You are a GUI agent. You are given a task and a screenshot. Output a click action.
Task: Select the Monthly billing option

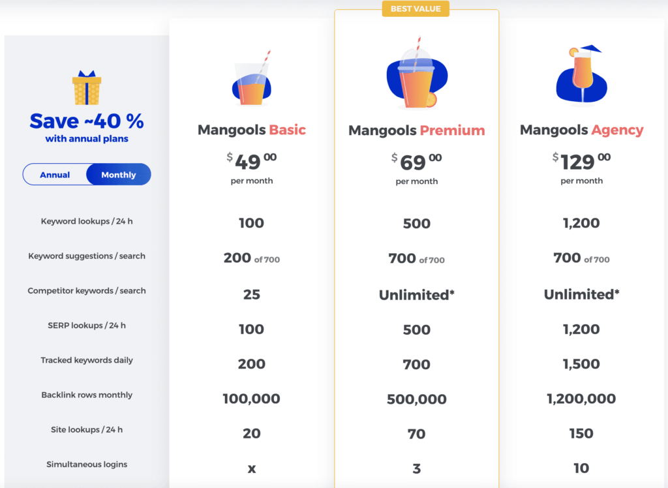(119, 175)
